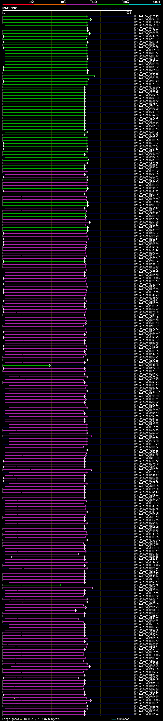Click the cyan ~100% identity legend segment
The image size is (163, 721).
pos(145,5)
